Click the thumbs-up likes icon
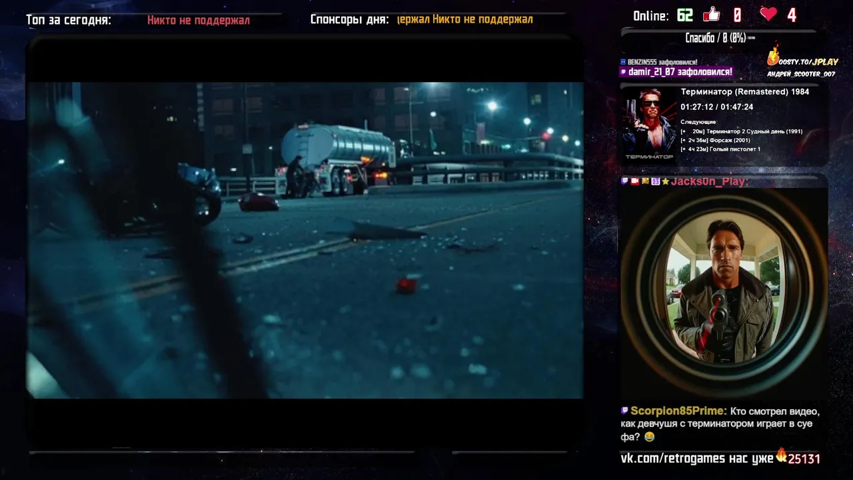853x480 pixels. (x=711, y=14)
